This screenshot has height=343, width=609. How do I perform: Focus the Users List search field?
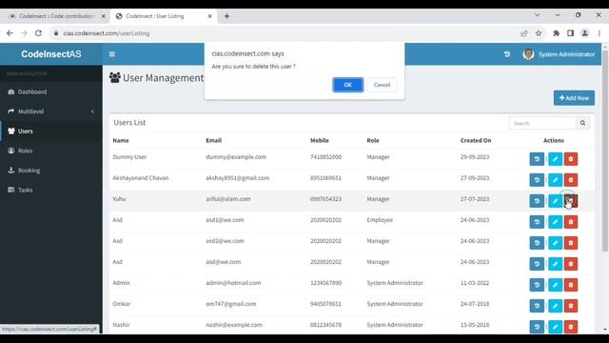542,123
